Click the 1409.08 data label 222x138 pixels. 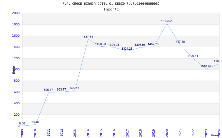point(101,44)
